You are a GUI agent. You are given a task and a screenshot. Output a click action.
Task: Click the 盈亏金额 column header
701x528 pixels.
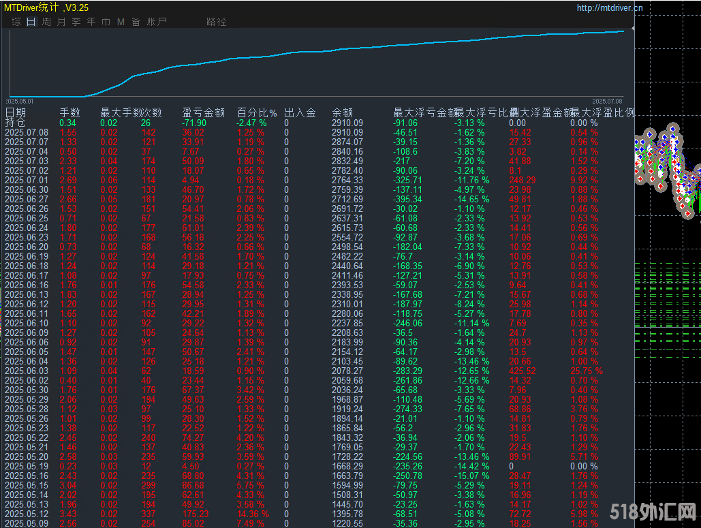coord(204,112)
